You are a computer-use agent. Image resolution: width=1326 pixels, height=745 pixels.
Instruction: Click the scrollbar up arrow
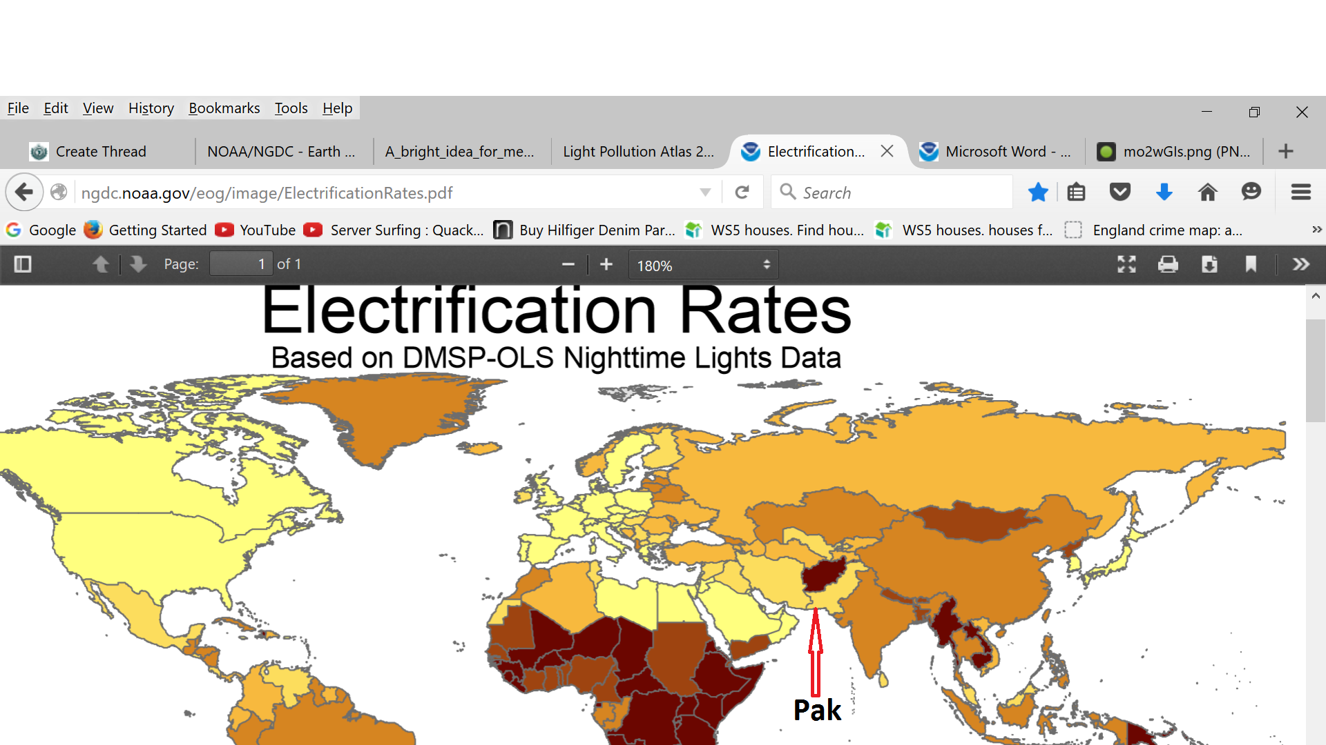(x=1316, y=296)
